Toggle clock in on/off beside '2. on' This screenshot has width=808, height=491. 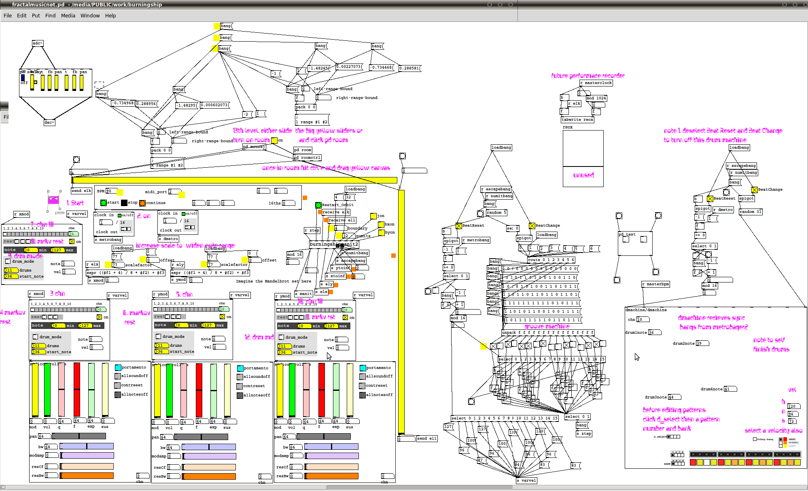[119, 215]
